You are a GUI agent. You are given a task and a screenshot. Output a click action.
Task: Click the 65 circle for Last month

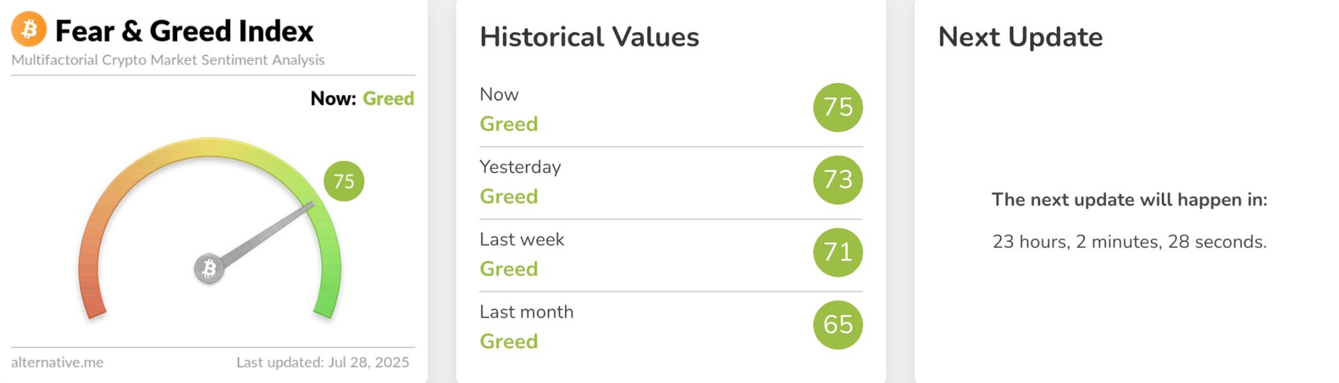(838, 325)
